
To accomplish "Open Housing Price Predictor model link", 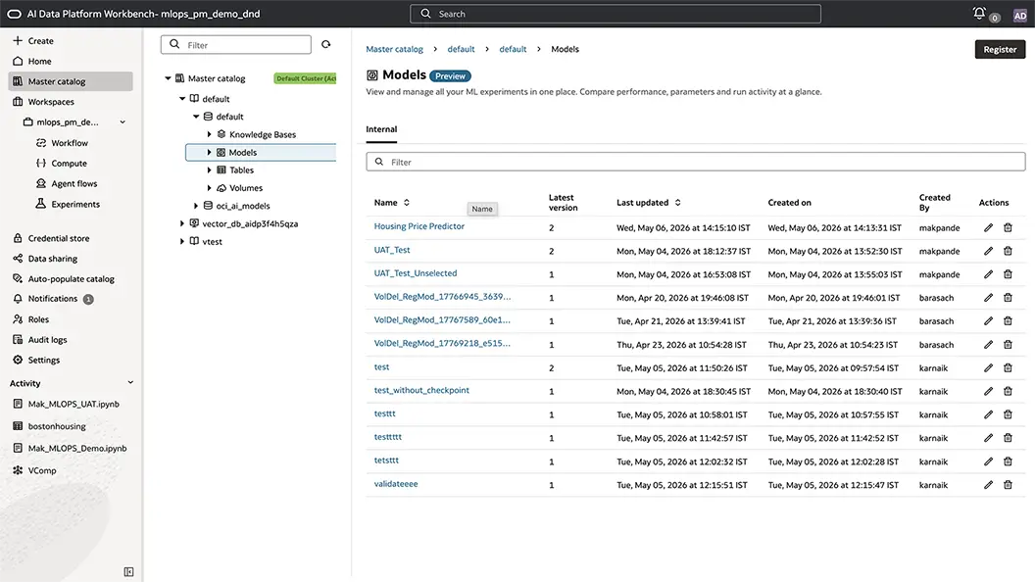I will [x=419, y=226].
